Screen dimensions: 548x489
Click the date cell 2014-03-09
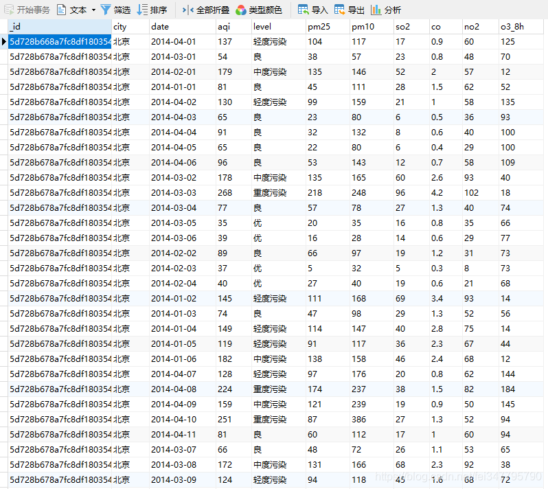[x=183, y=480]
